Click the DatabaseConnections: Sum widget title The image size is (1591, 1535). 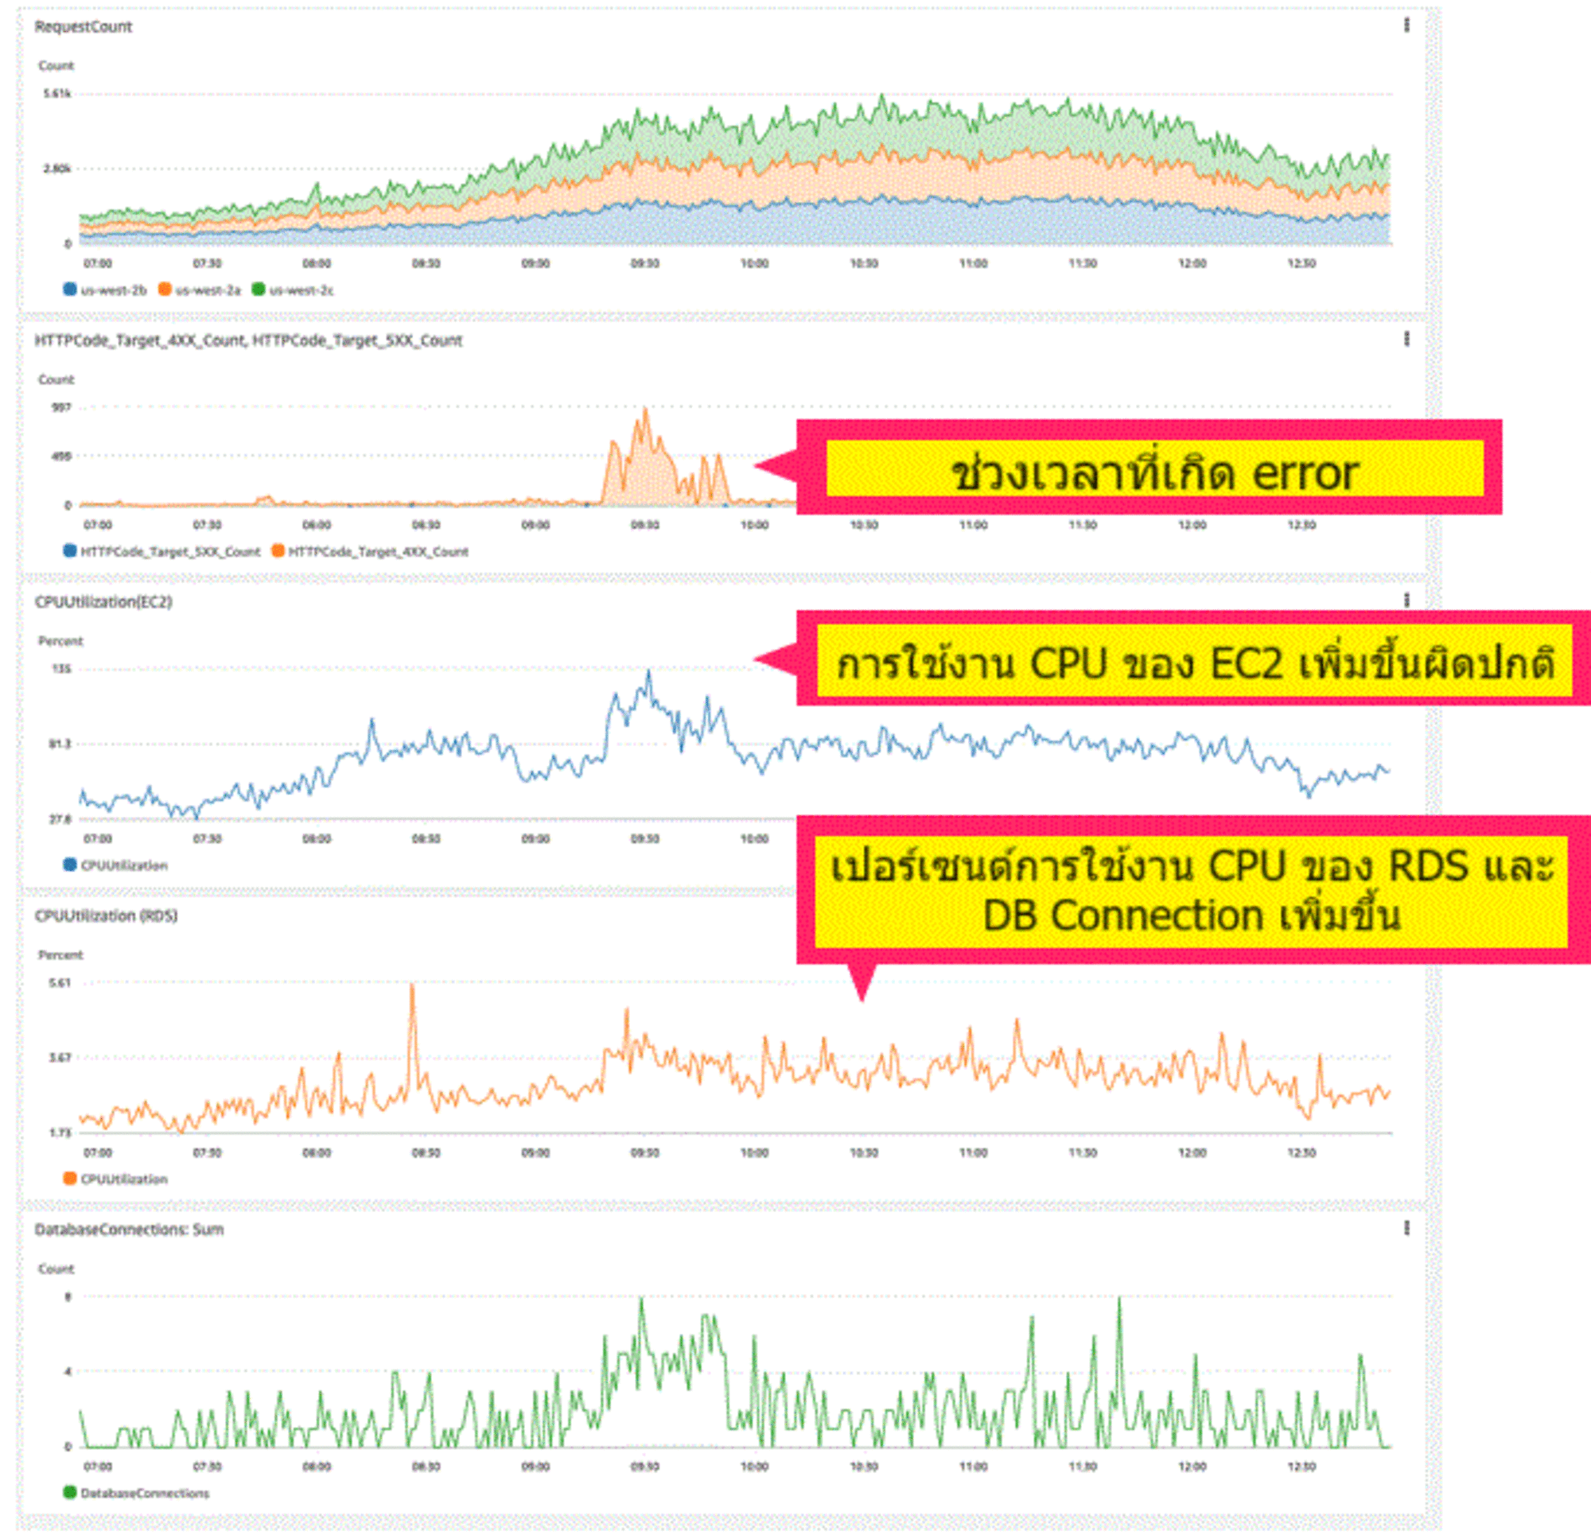coord(129,1229)
